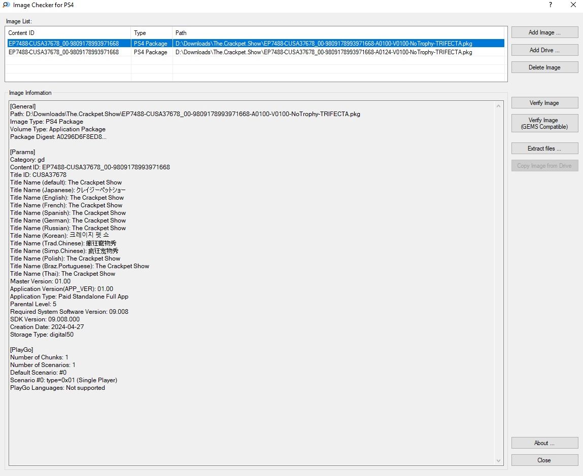Click the Master Version: 01.00 line
The height and width of the screenshot is (476, 583).
coord(40,281)
